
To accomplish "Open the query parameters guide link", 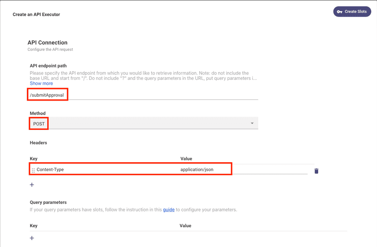I will click(x=169, y=209).
